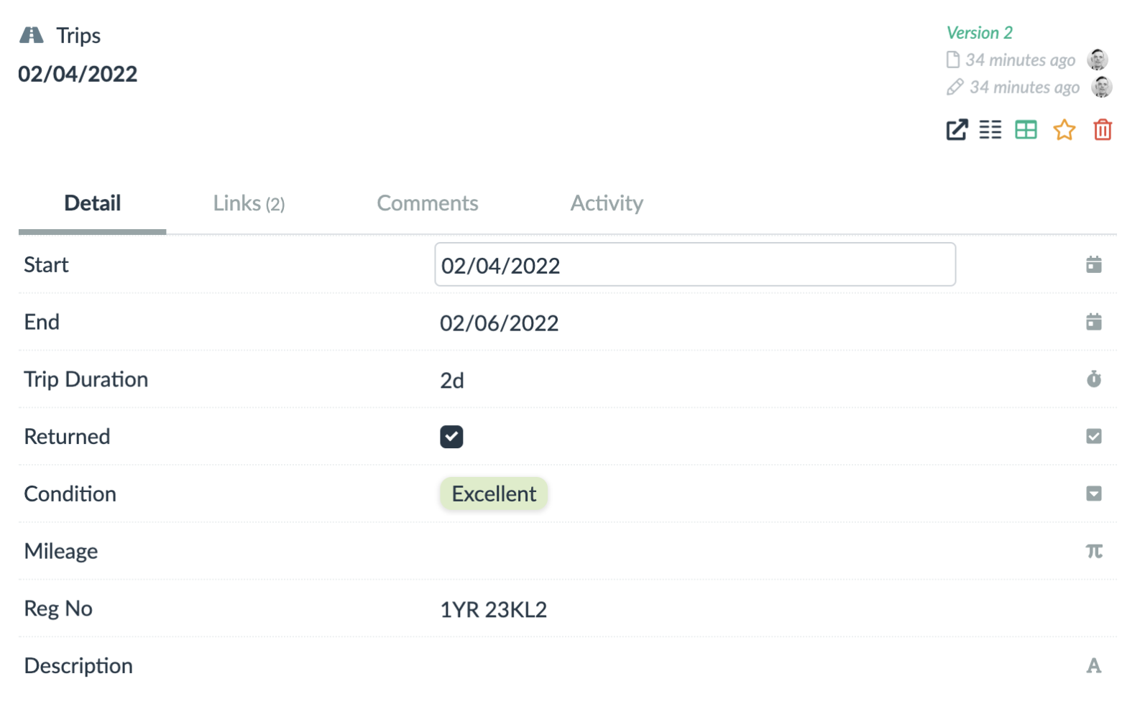Click the Start date input field

point(694,265)
